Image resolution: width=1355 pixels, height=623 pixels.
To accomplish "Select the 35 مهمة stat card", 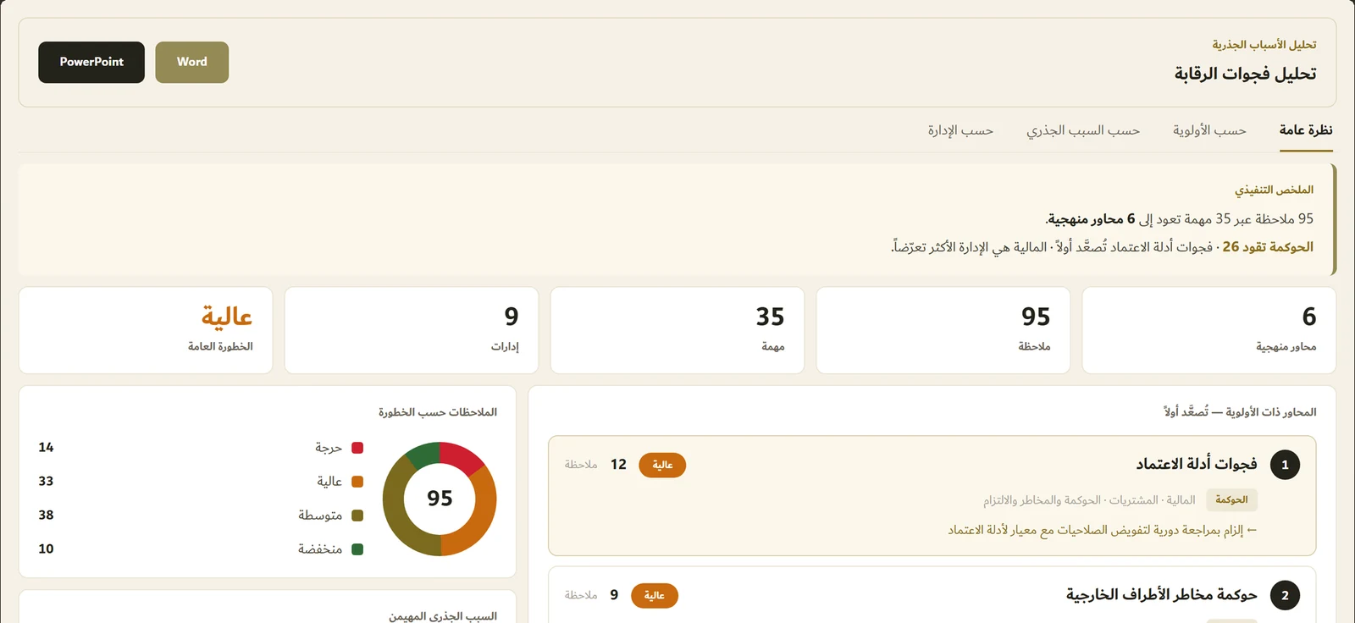I will click(677, 330).
